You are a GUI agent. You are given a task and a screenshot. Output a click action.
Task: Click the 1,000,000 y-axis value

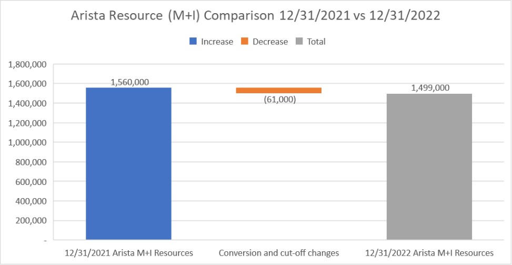(x=28, y=142)
